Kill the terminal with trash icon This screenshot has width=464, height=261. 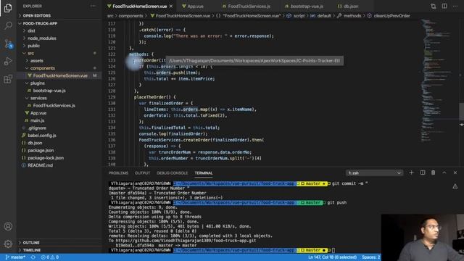434,173
